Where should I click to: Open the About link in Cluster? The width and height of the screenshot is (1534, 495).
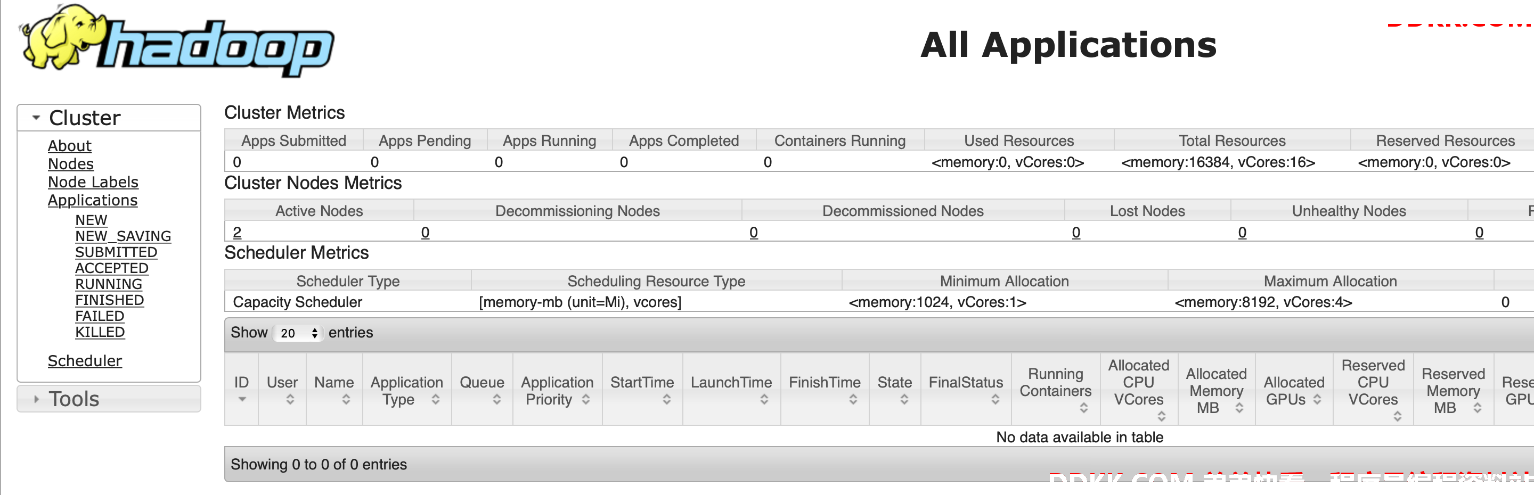pos(70,146)
